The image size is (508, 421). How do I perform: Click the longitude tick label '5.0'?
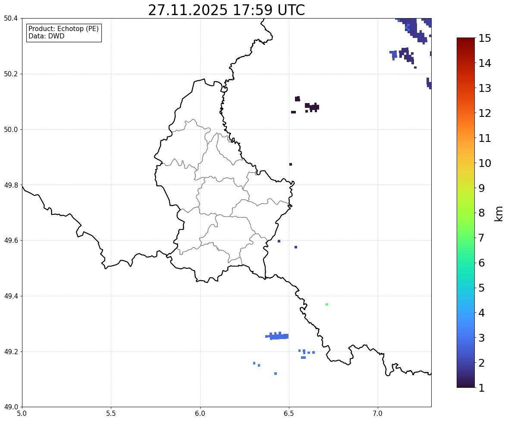click(x=22, y=414)
